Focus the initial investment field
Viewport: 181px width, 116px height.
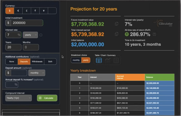(27, 23)
